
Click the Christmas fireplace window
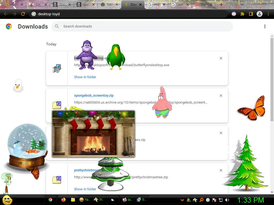93,134
